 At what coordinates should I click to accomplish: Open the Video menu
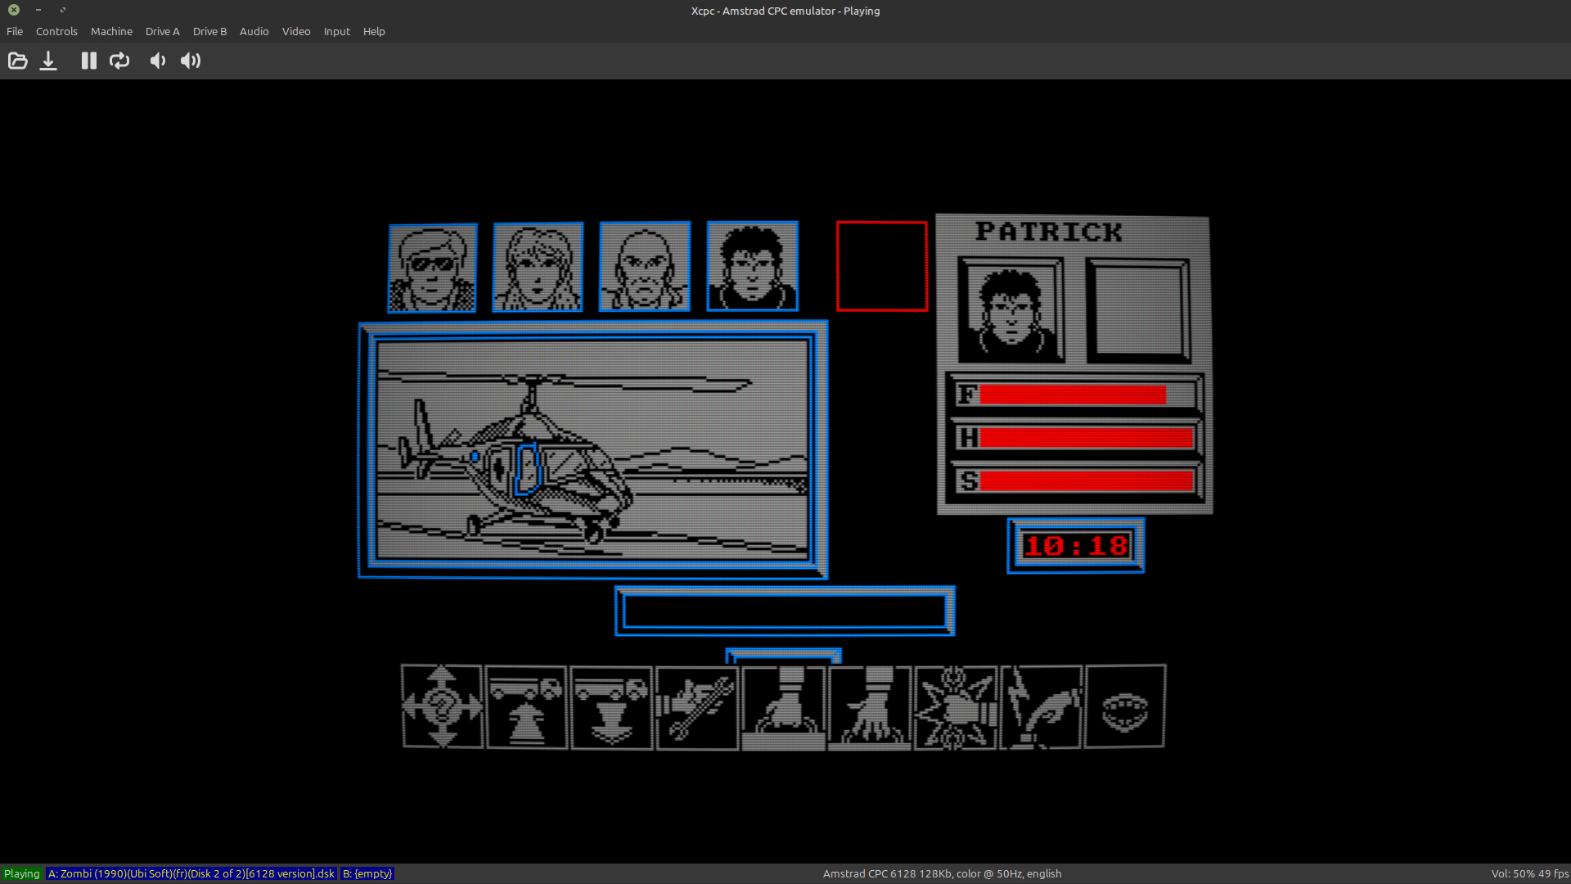tap(296, 31)
